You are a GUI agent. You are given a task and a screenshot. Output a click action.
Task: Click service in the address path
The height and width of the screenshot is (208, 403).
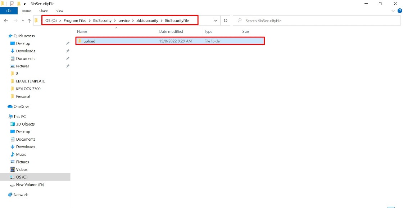pyautogui.click(x=124, y=21)
